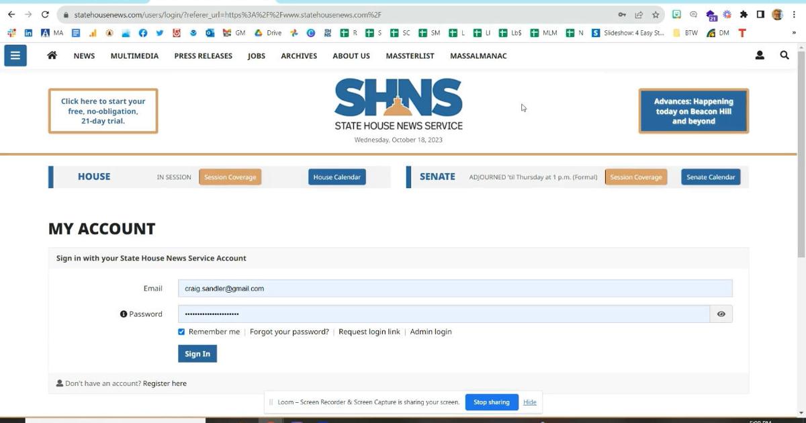Open the Slideshow: 4 Easy St... bookmark

[628, 33]
